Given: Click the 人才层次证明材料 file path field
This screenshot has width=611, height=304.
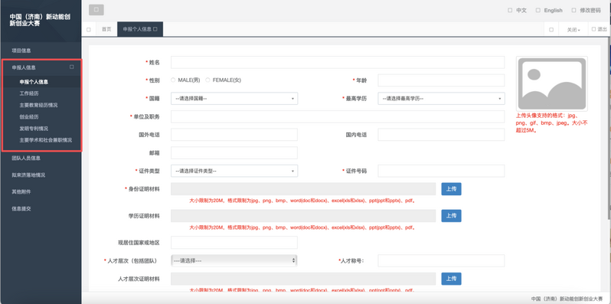Looking at the screenshot, I should click(303, 279).
